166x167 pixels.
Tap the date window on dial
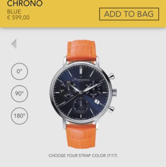pyautogui.click(x=97, y=102)
